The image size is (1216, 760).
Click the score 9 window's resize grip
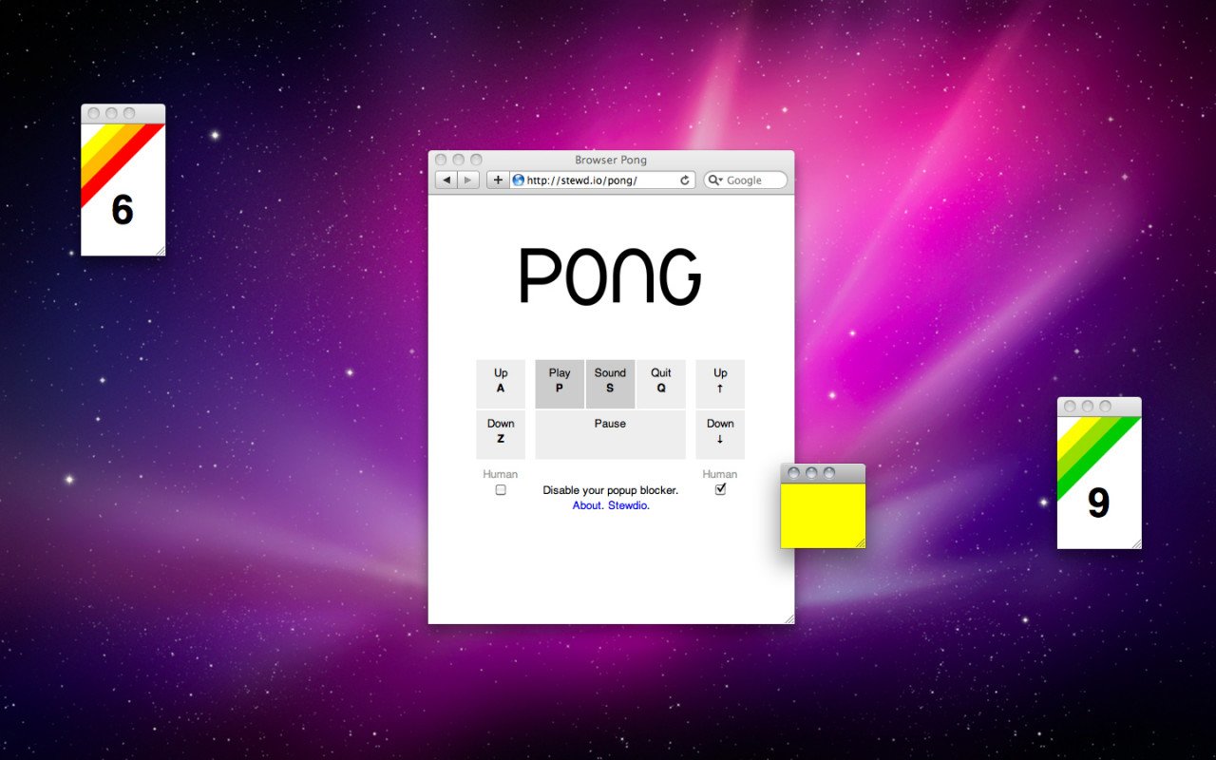tap(1135, 543)
